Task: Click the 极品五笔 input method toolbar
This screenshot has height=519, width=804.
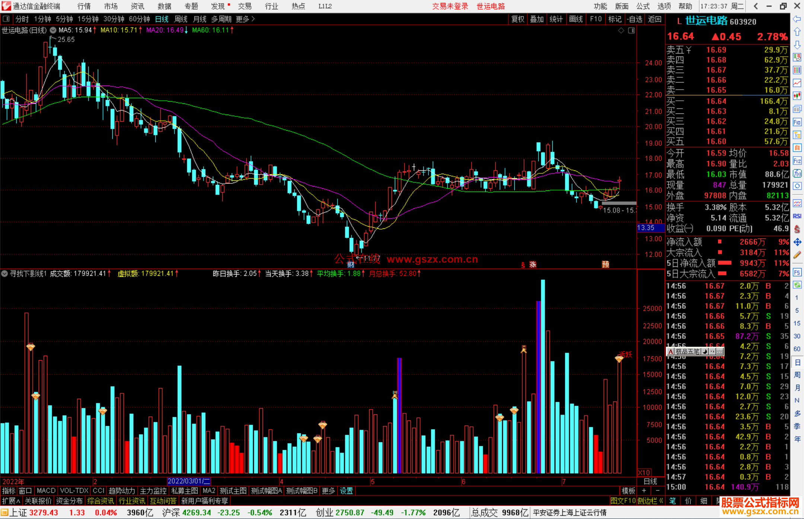Action: [x=695, y=351]
